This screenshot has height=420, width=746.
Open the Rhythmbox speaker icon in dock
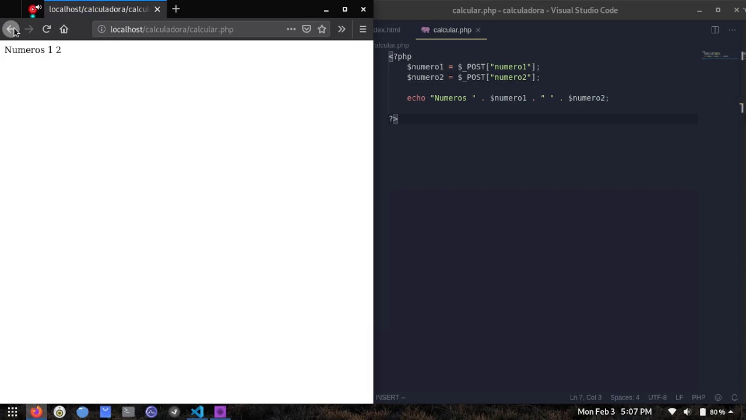pyautogui.click(x=59, y=412)
